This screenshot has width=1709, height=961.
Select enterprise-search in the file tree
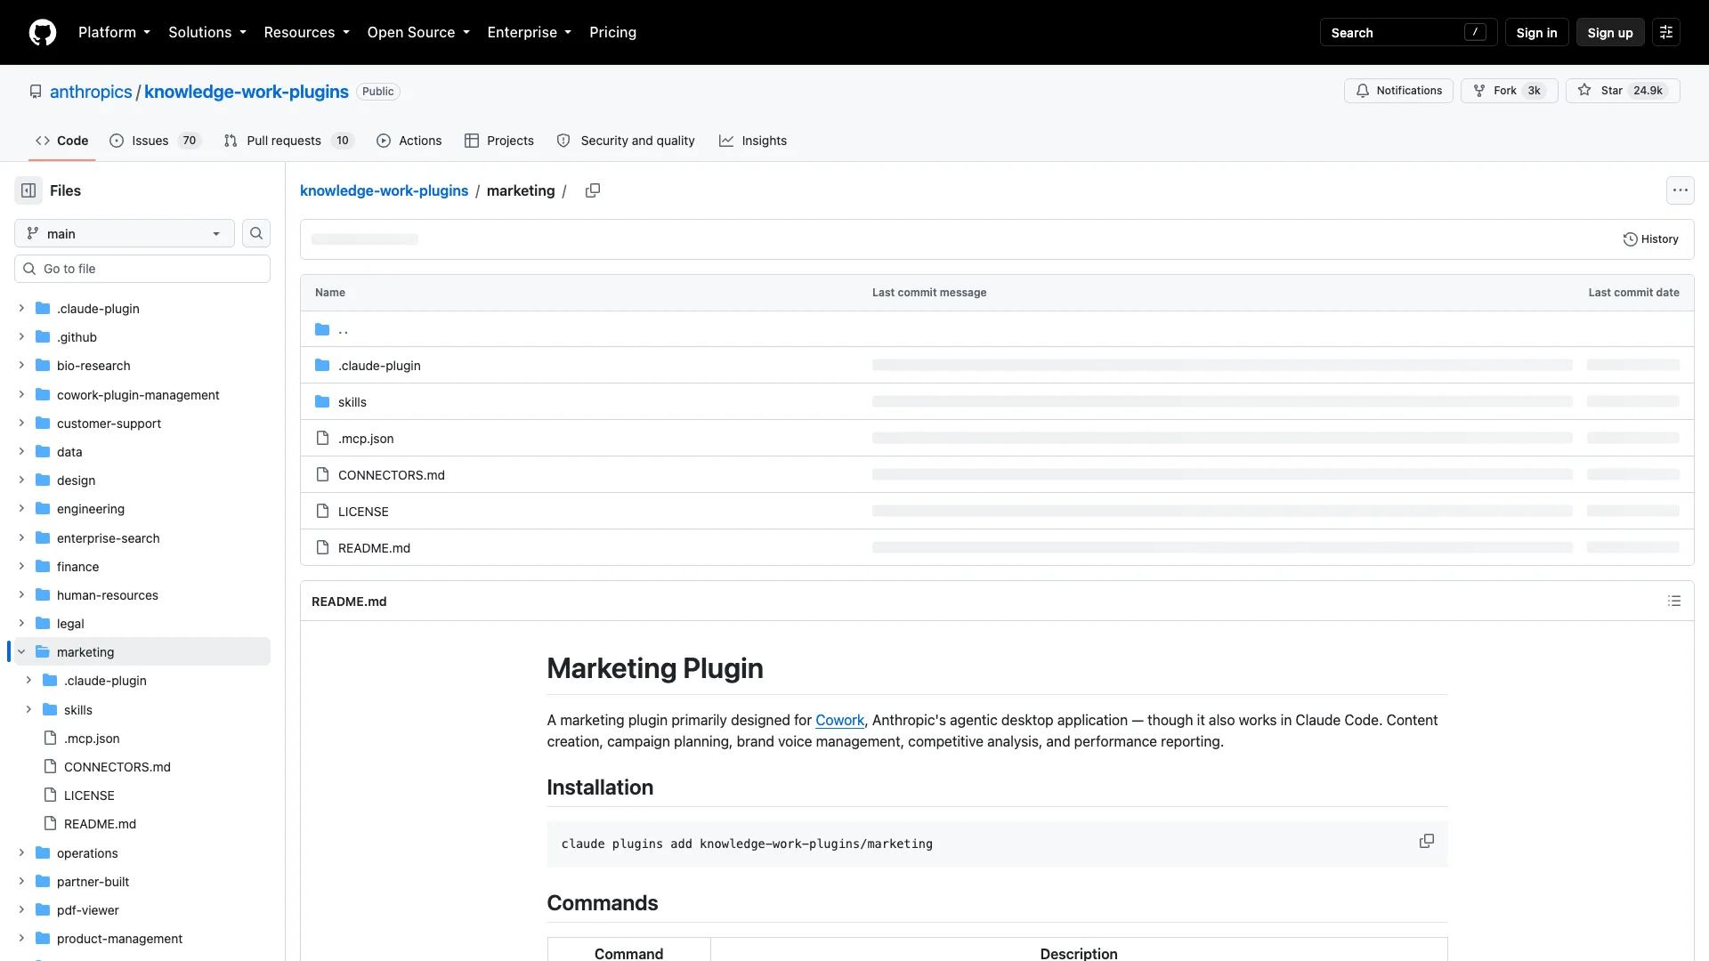142,537
